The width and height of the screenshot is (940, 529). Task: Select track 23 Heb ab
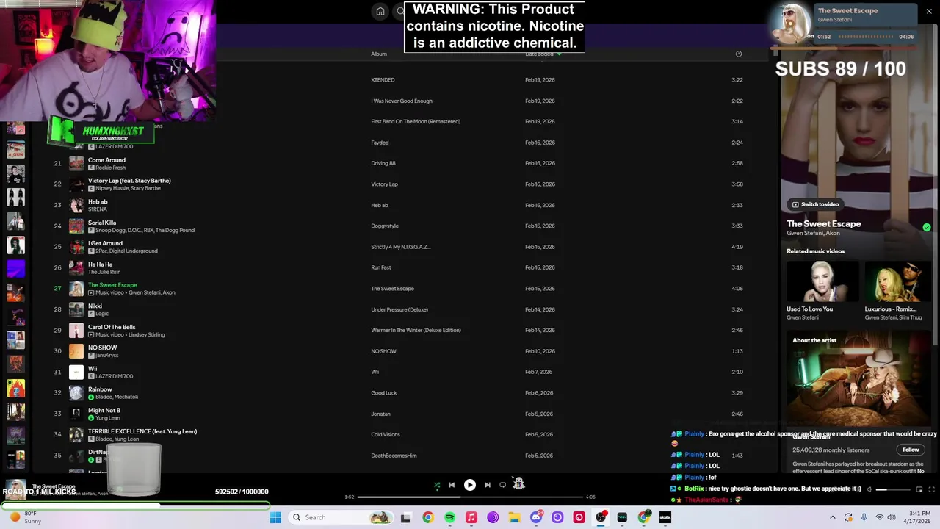(x=98, y=201)
